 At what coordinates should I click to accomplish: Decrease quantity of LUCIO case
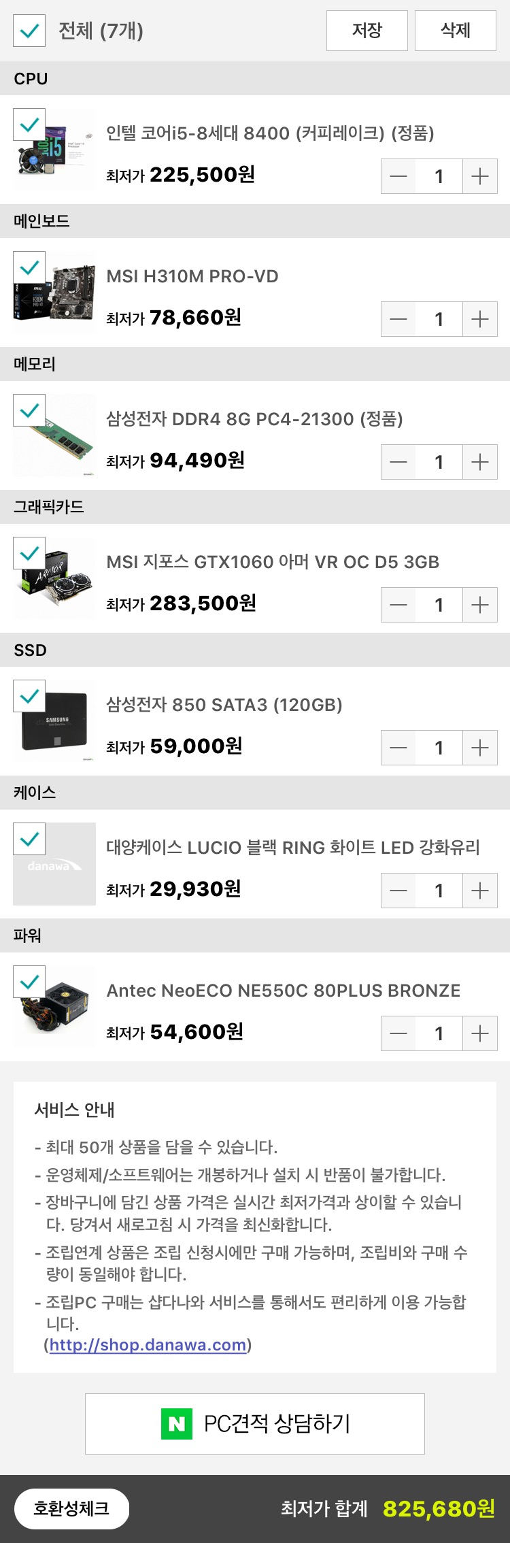398,891
